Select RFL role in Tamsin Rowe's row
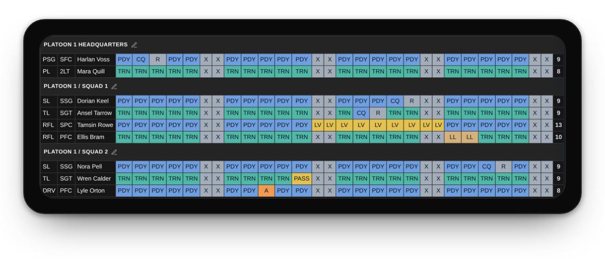 click(49, 125)
